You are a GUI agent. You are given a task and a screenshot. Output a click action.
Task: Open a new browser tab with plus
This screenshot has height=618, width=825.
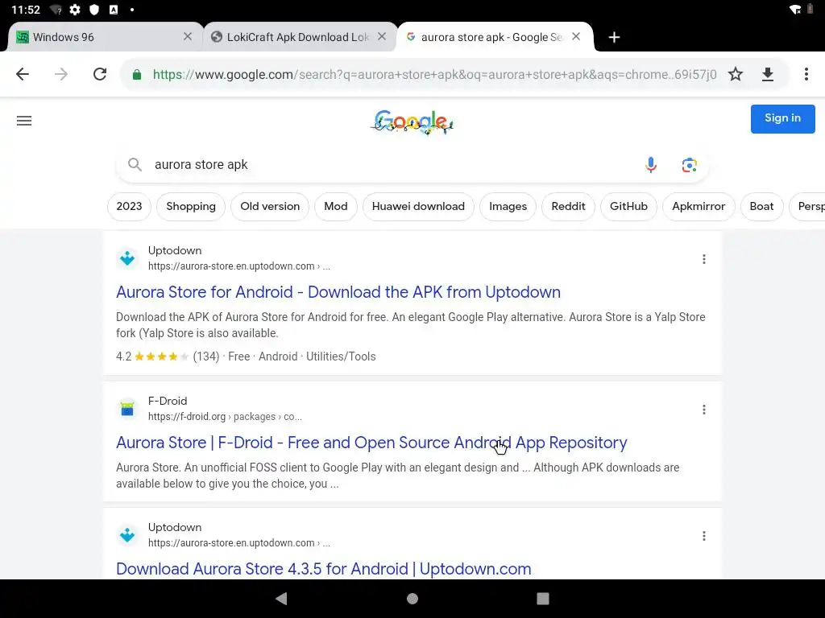[x=614, y=37]
